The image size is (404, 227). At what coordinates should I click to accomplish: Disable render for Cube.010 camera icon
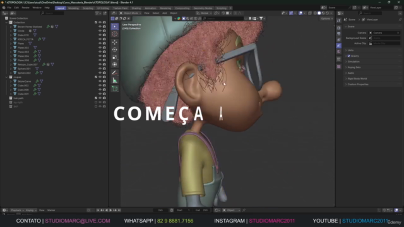point(104,35)
